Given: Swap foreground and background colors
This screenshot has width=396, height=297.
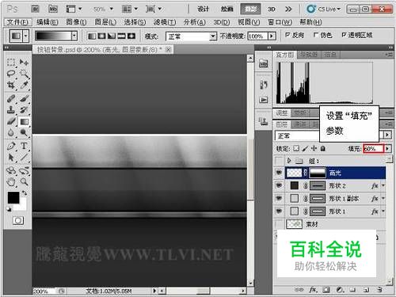Looking at the screenshot, I should pyautogui.click(x=25, y=193).
